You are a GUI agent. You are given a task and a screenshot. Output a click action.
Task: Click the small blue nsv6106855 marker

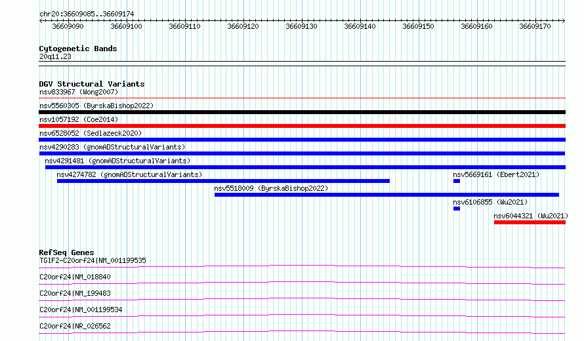click(x=457, y=209)
